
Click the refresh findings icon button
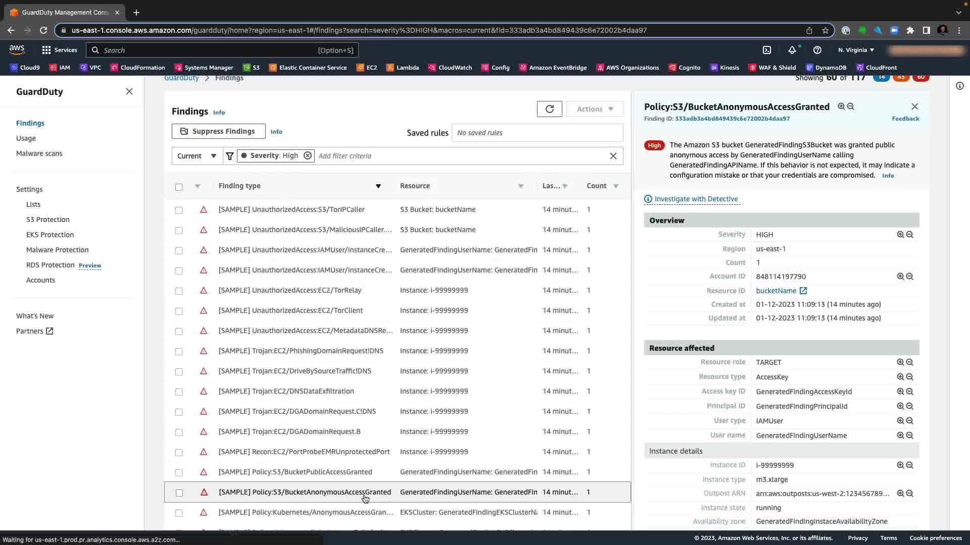(549, 109)
